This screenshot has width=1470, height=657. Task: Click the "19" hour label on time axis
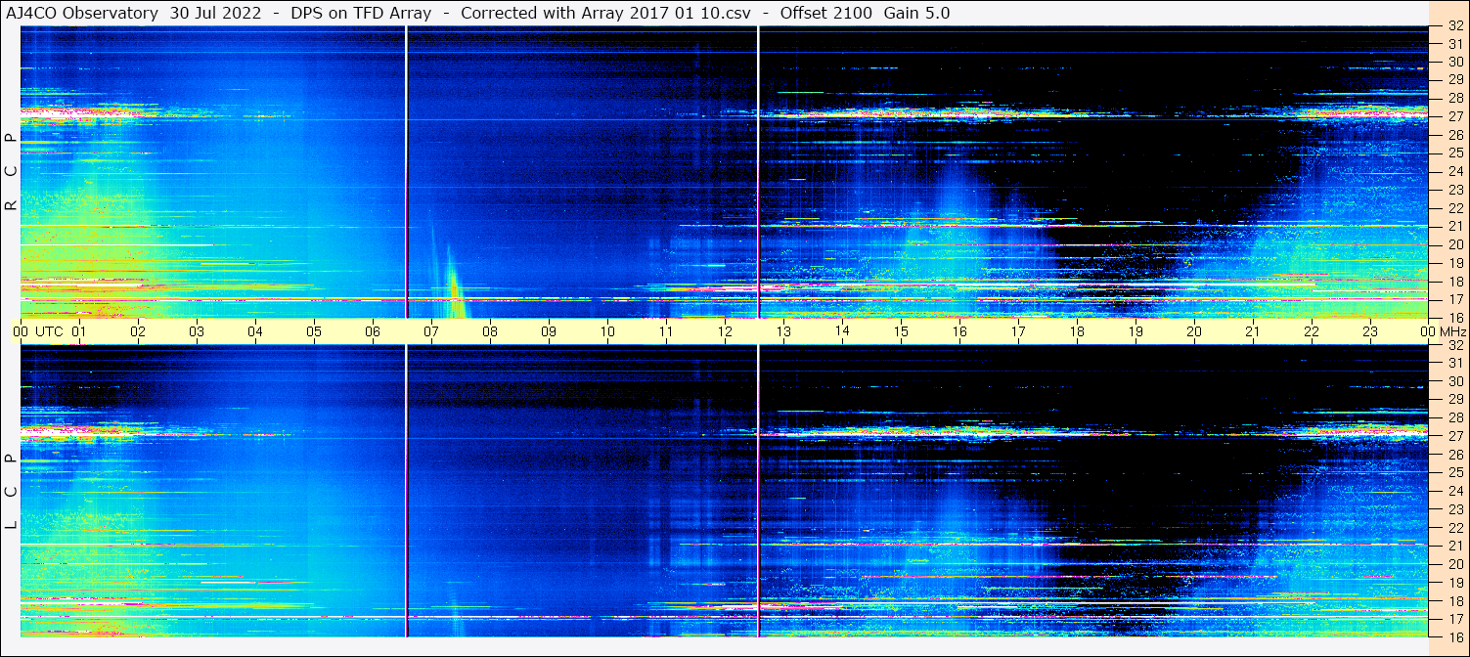pyautogui.click(x=1136, y=331)
